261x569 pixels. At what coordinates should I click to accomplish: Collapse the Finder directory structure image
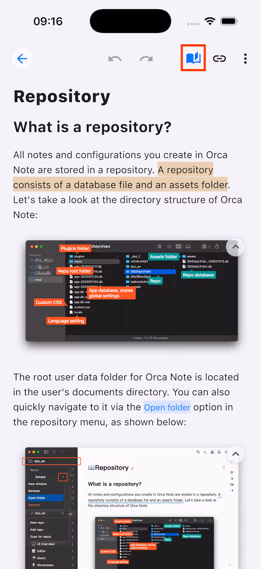click(235, 246)
